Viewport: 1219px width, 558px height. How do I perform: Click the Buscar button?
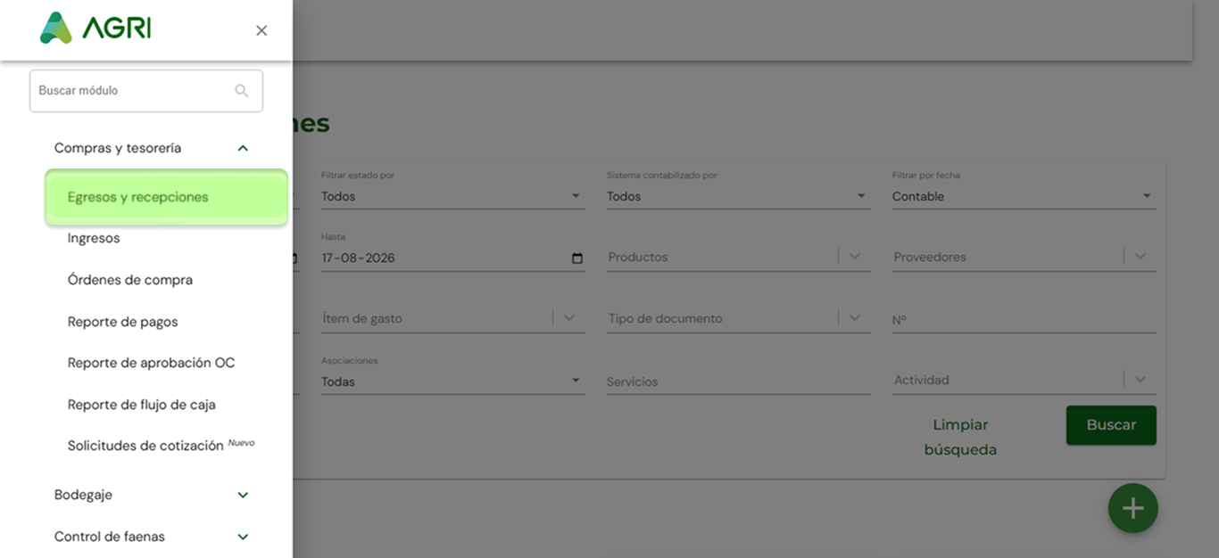coord(1111,425)
